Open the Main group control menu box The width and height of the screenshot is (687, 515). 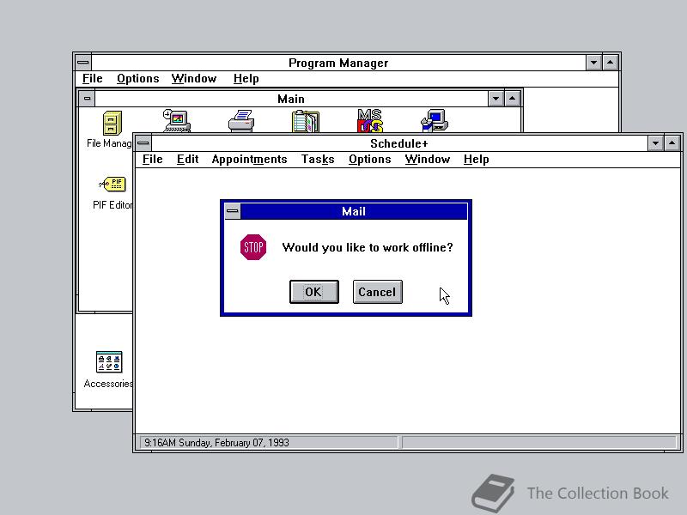coord(87,99)
